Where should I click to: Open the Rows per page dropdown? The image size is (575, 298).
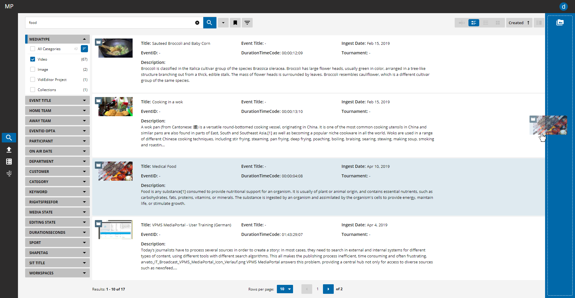[x=285, y=289]
